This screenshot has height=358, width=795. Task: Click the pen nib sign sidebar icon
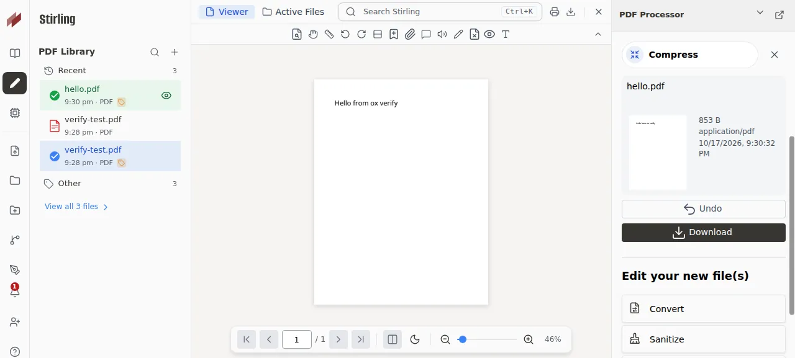point(15,270)
